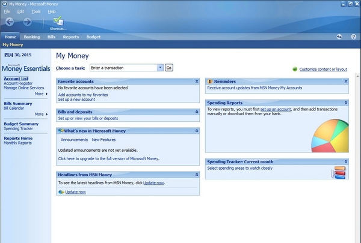Collapse the Headlines from MSN Money panel
This screenshot has height=243, width=361.
(196, 175)
